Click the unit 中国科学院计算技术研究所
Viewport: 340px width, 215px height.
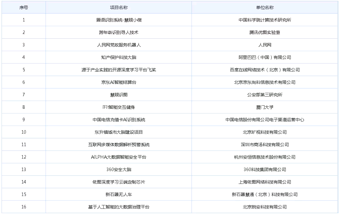point(265,20)
